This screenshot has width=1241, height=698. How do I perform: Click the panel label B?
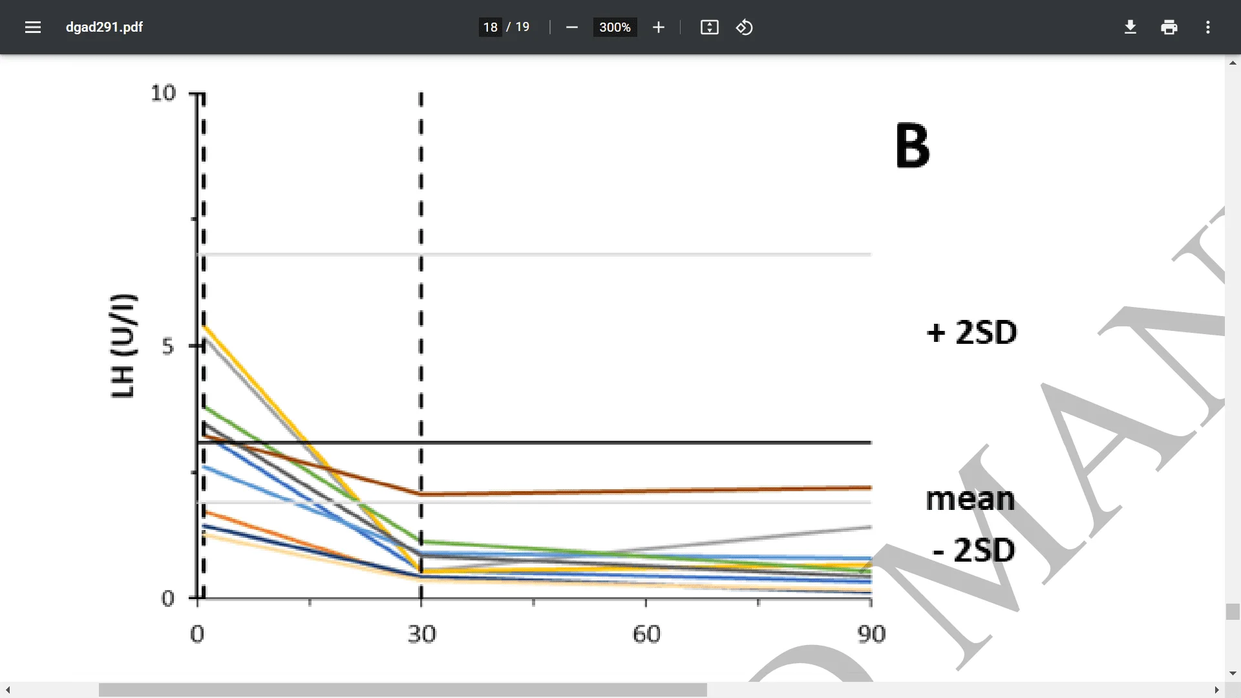(x=913, y=146)
